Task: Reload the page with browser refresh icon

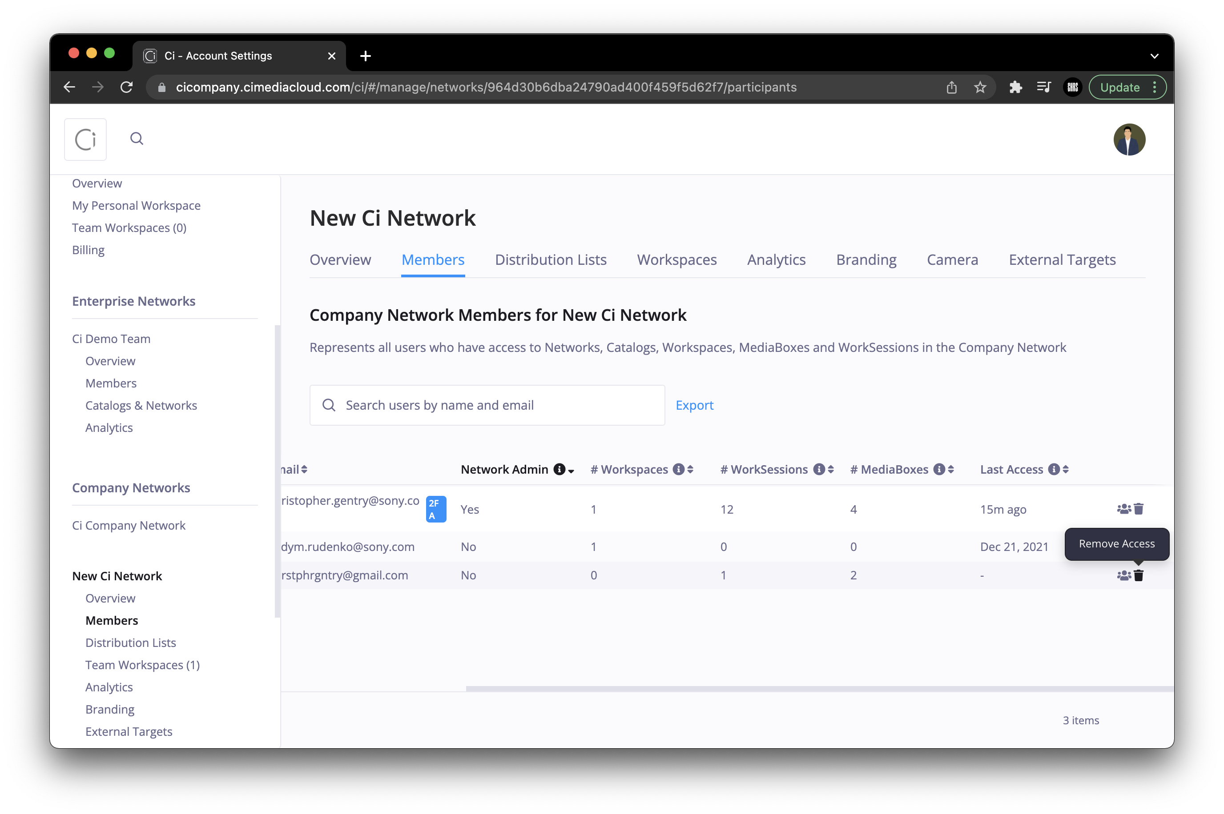Action: pos(126,87)
